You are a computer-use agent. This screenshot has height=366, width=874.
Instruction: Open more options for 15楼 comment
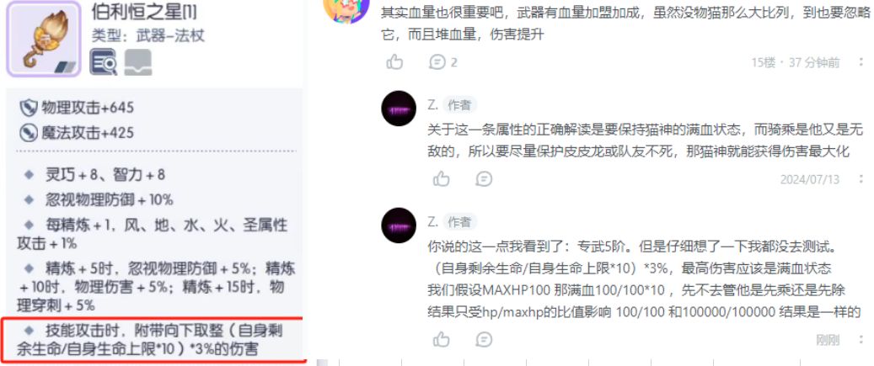click(x=861, y=62)
